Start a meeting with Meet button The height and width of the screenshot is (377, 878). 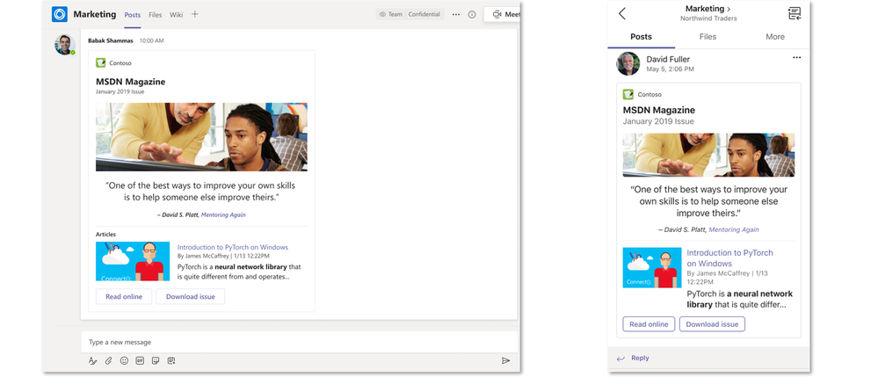click(x=502, y=15)
